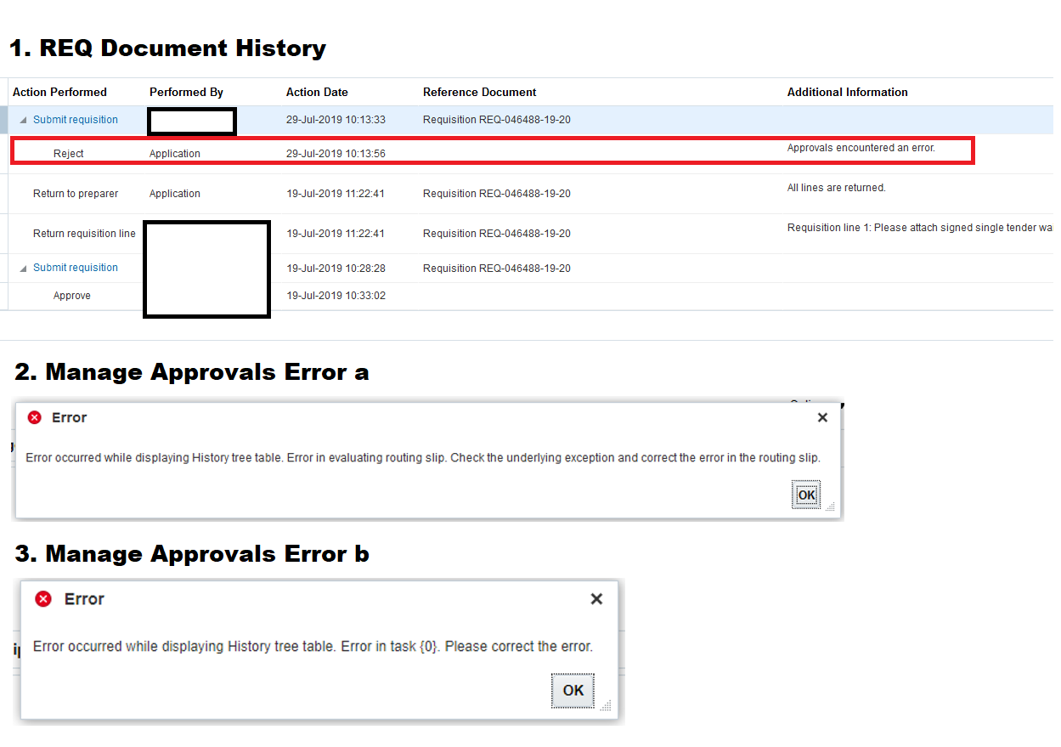Collapse the second Submit requisition node

coord(23,267)
